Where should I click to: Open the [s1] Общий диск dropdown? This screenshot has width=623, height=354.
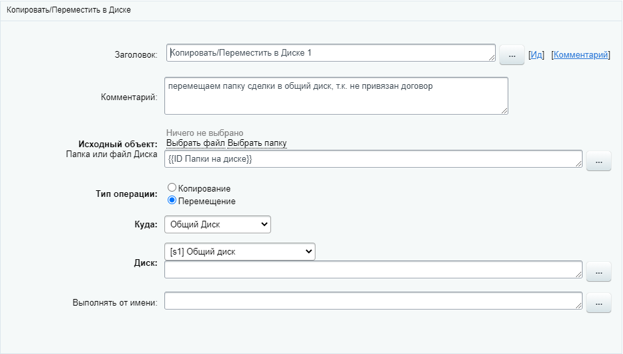(239, 251)
